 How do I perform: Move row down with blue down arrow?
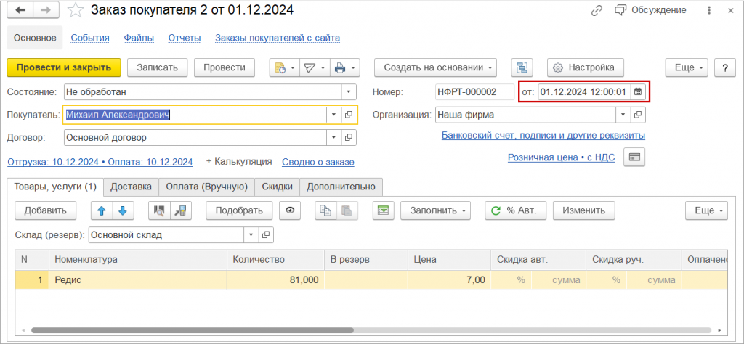(x=122, y=210)
